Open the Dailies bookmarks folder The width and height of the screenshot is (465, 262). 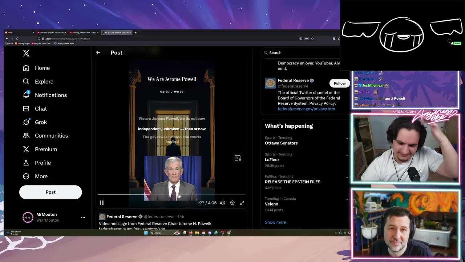tap(9, 43)
